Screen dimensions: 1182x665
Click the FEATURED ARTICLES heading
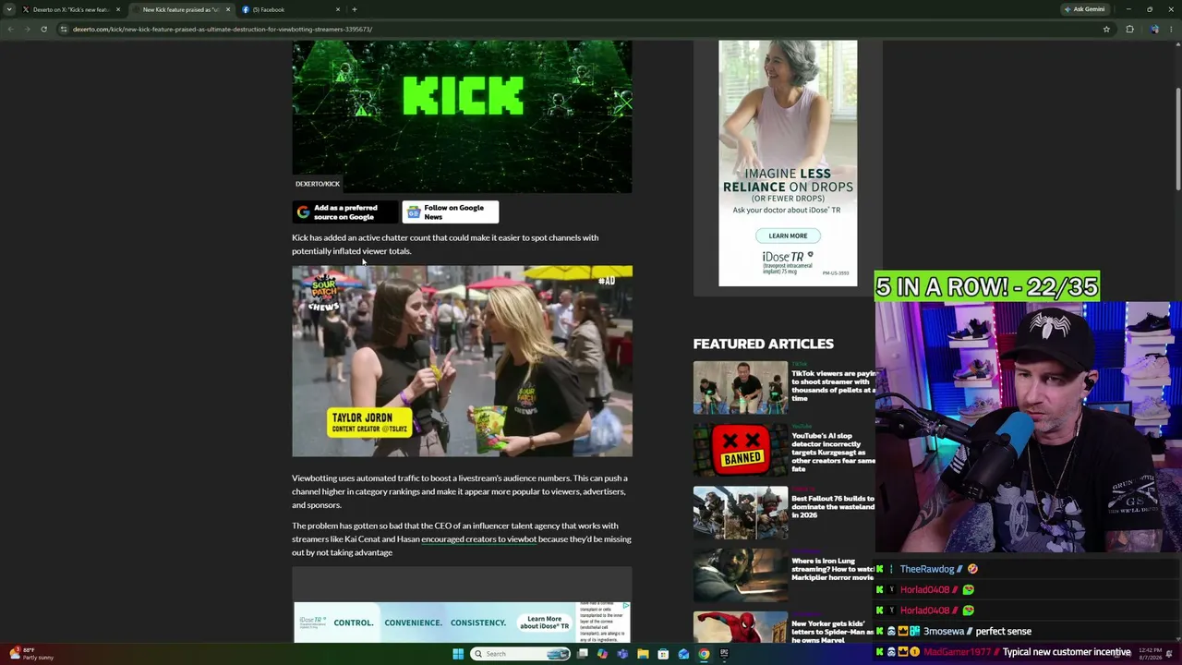click(x=764, y=344)
